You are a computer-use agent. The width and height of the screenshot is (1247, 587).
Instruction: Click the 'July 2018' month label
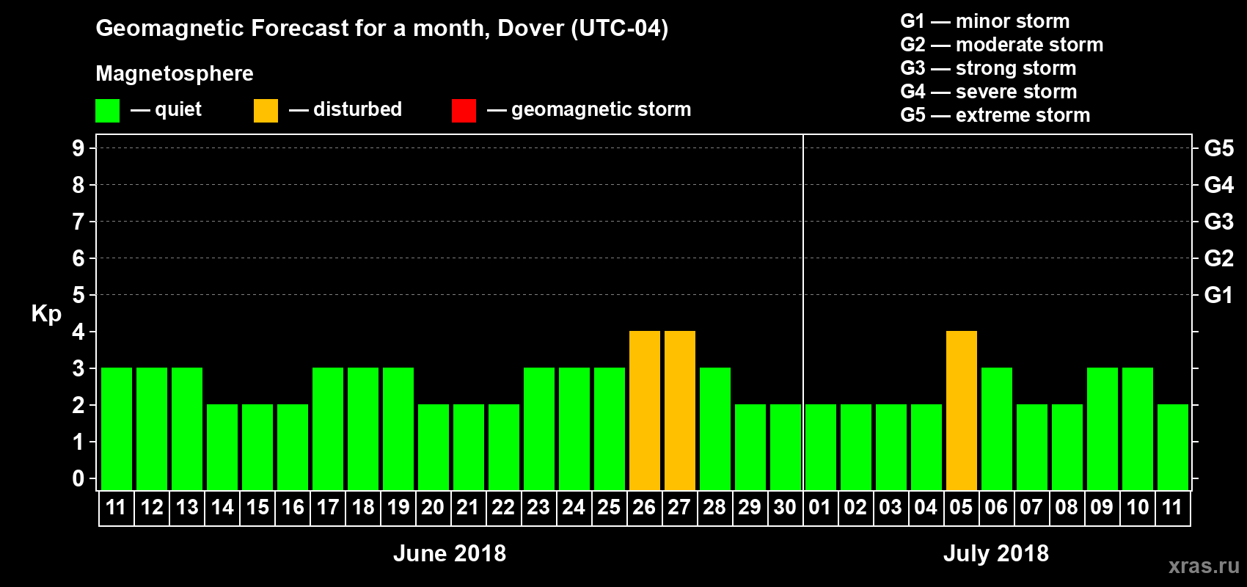point(996,553)
